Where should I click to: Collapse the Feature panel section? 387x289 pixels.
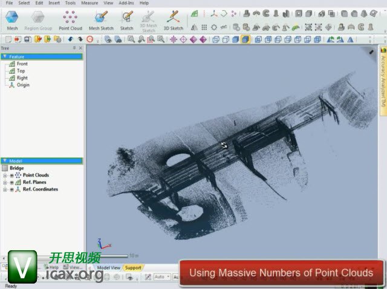(x=5, y=56)
